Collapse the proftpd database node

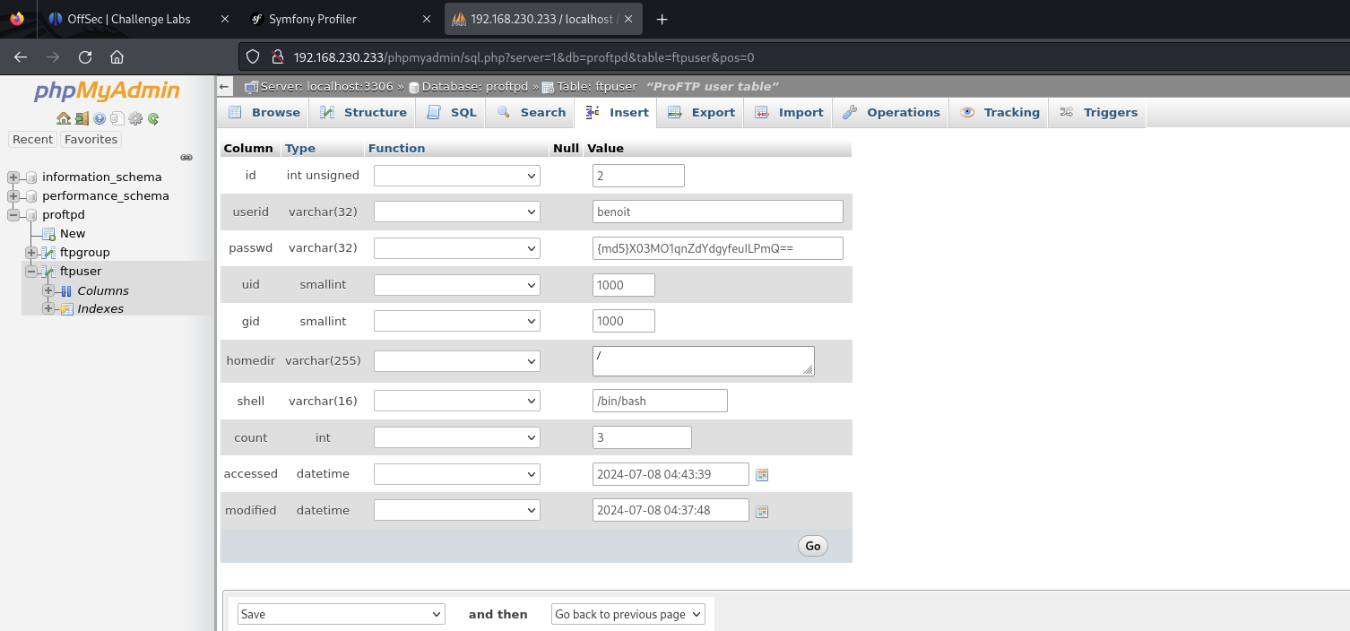pyautogui.click(x=13, y=215)
